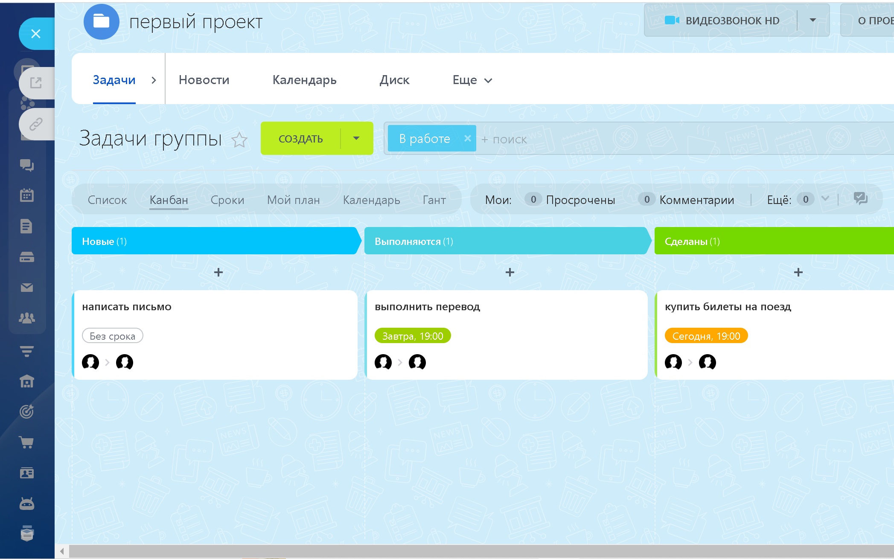Viewport: 894px width, 559px height.
Task: Open calendar icon in left sidebar
Action: click(27, 195)
